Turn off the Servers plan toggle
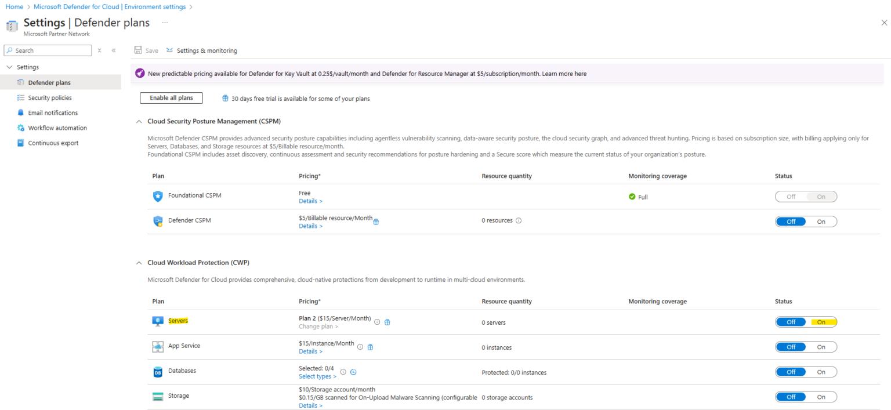 click(x=791, y=321)
